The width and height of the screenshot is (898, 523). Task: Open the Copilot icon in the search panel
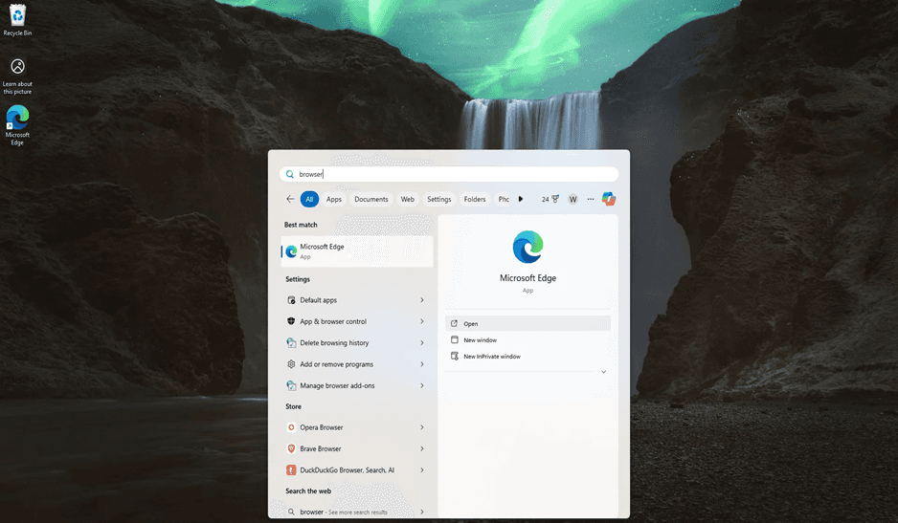pos(609,199)
